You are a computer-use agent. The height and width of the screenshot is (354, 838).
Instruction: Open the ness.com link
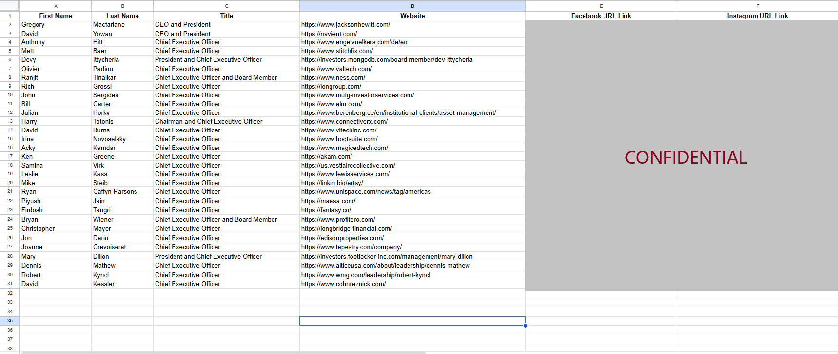pos(333,77)
